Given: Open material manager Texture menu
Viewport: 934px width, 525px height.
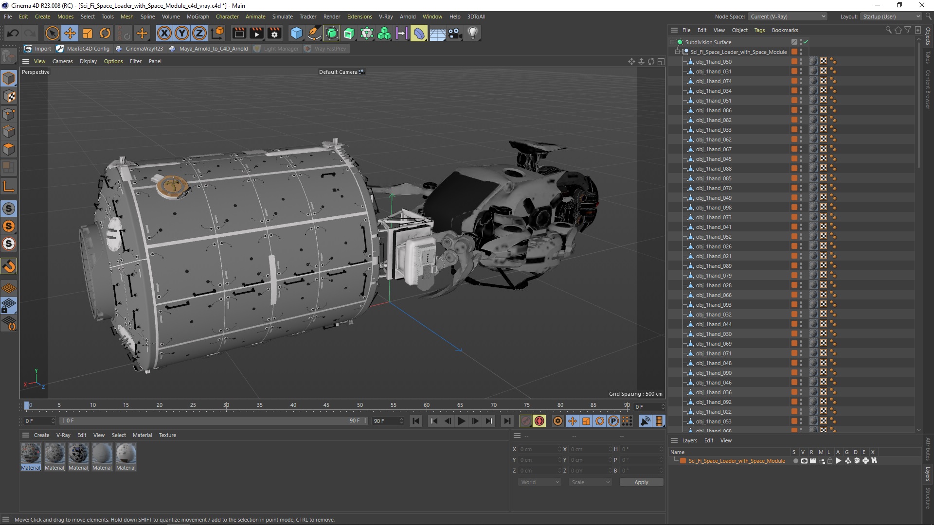Looking at the screenshot, I should point(167,435).
